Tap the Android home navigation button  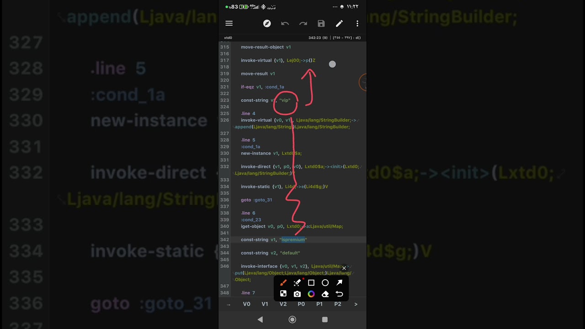click(x=292, y=320)
